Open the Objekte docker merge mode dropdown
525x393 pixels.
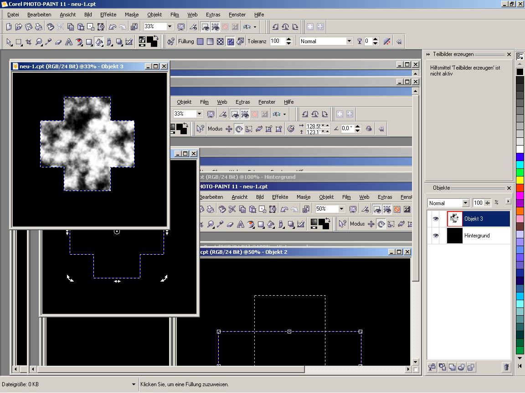465,203
